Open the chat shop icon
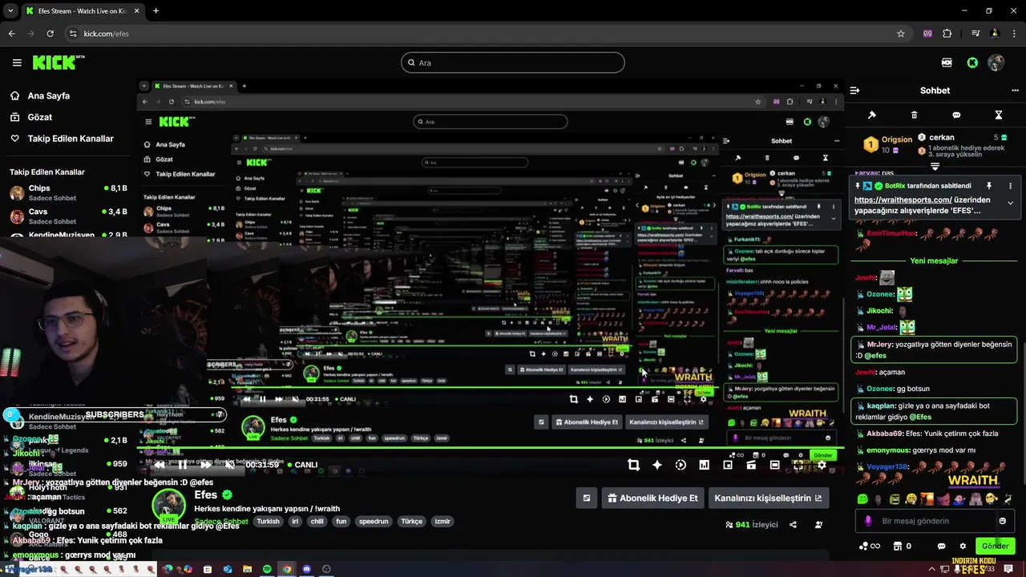 898,547
